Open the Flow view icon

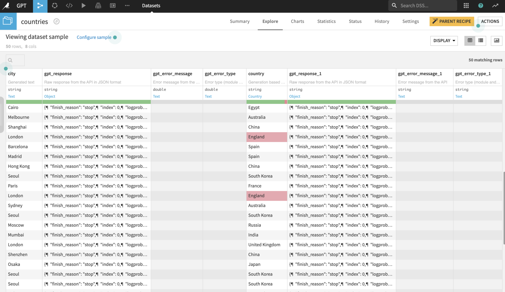[x=40, y=6]
